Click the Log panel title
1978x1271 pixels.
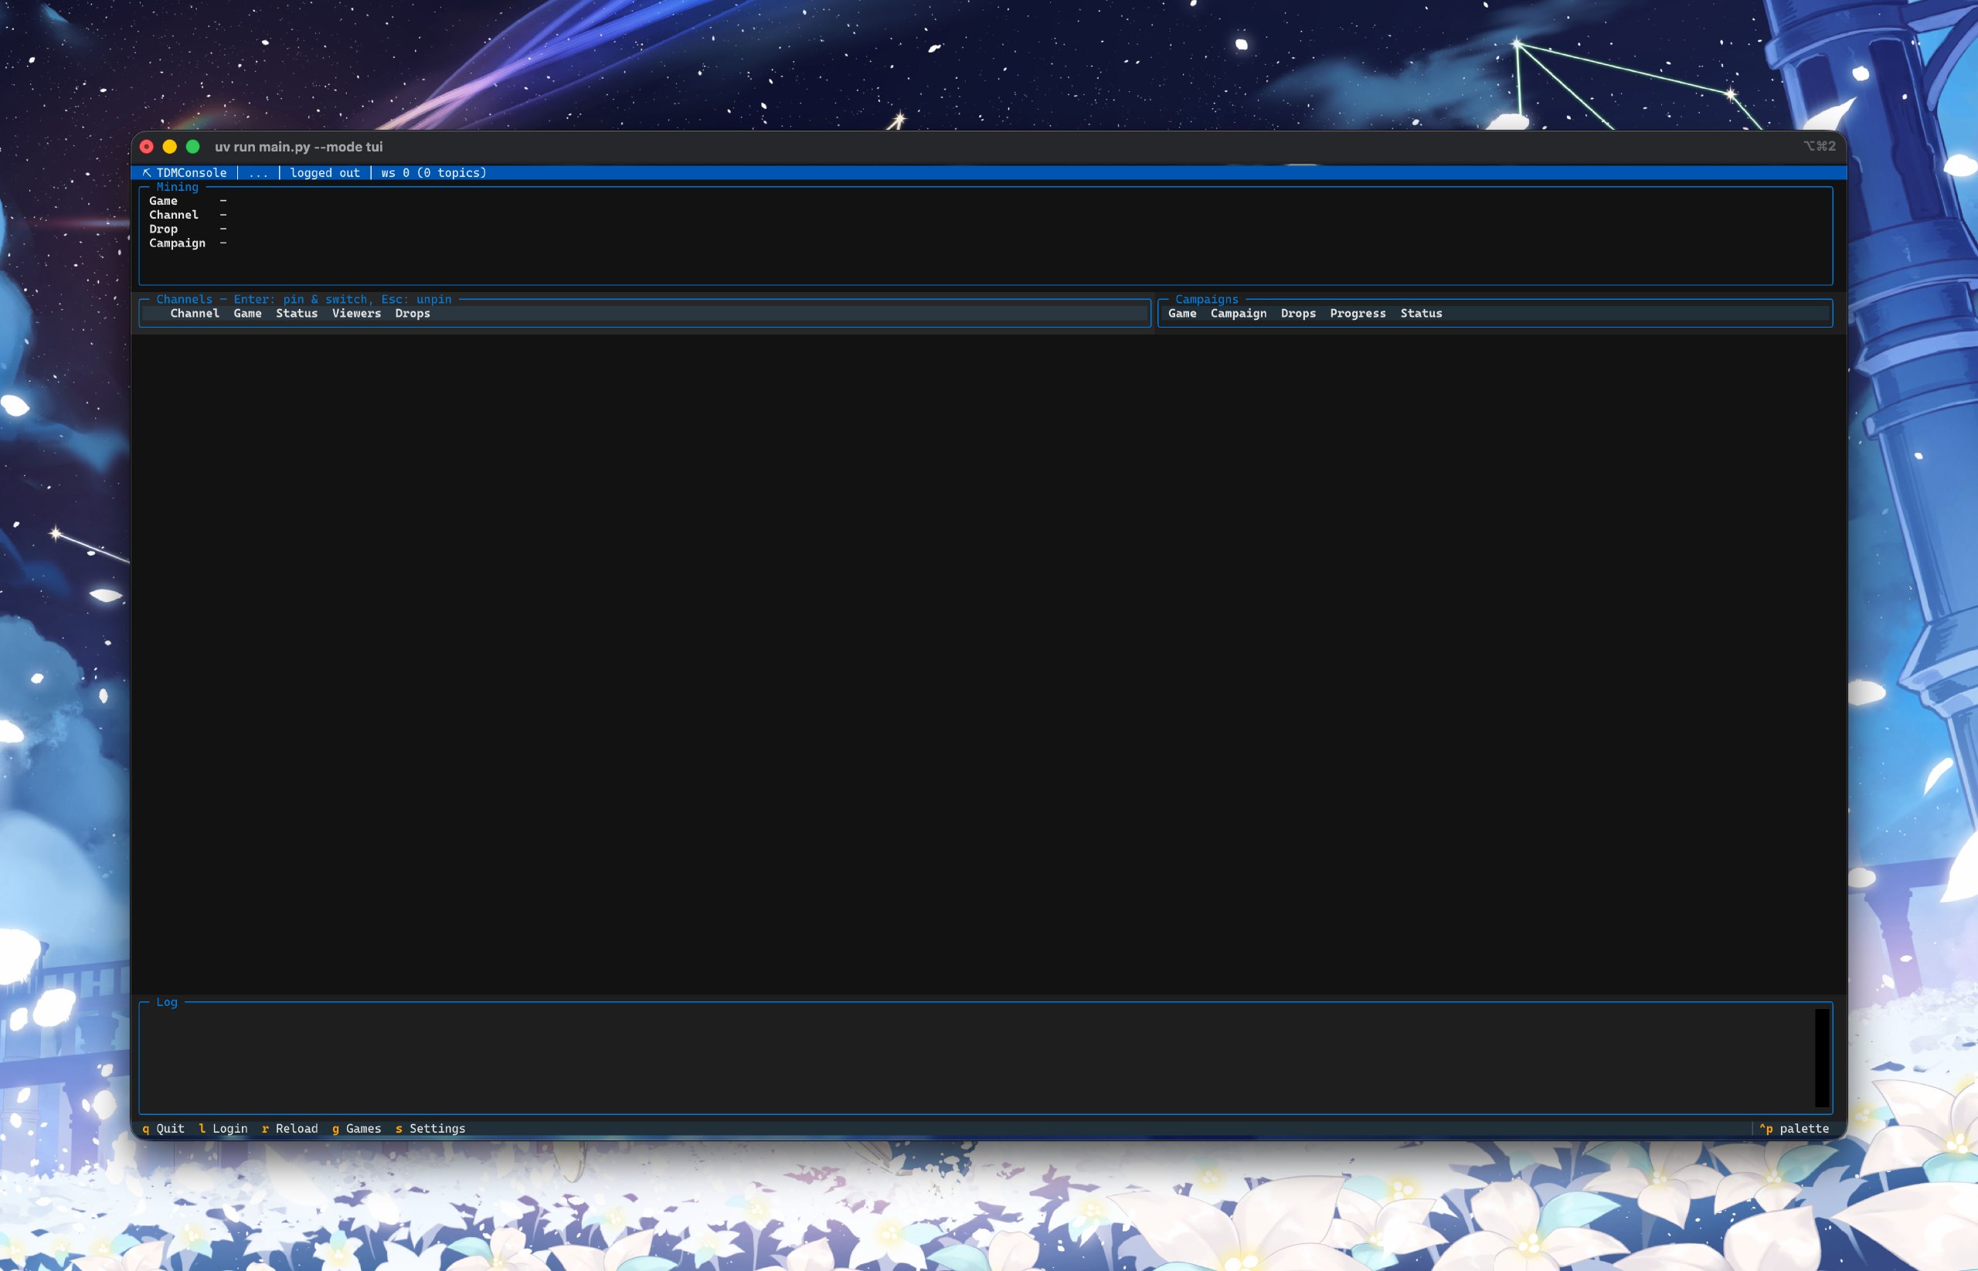click(167, 1002)
